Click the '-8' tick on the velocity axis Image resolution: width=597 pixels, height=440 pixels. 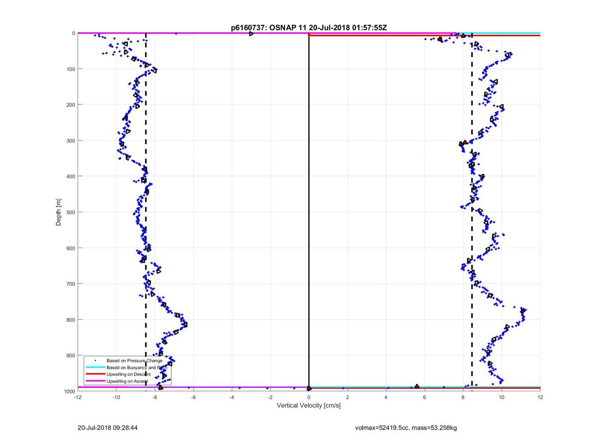coord(155,397)
